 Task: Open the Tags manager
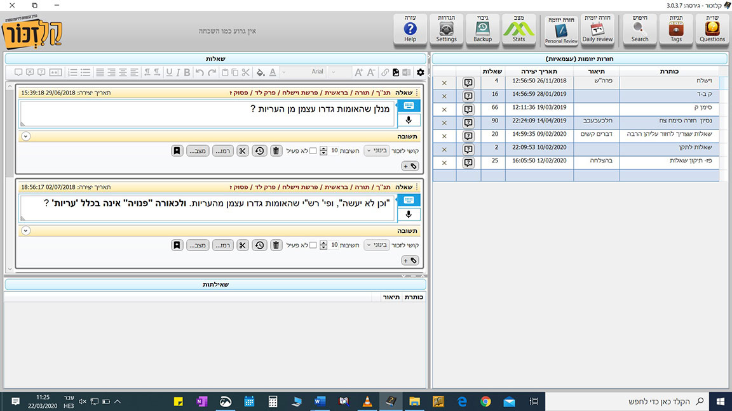coord(676,29)
